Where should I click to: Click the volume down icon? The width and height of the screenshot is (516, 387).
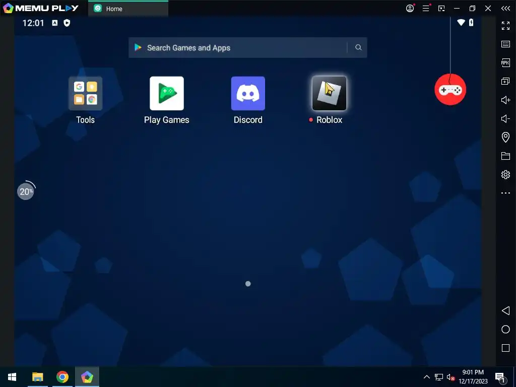tap(505, 118)
